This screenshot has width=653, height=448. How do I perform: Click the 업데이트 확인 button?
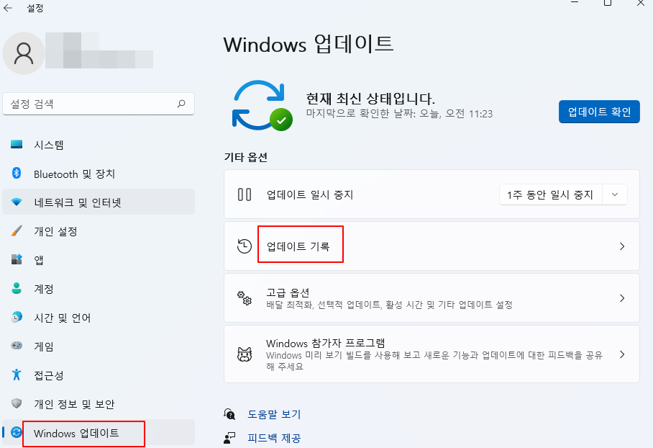pos(599,112)
